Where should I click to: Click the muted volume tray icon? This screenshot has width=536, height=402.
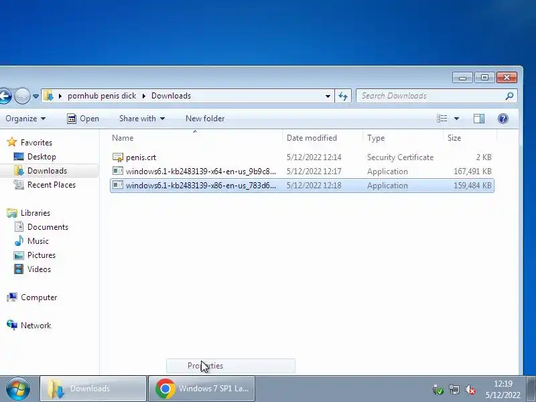pyautogui.click(x=470, y=389)
